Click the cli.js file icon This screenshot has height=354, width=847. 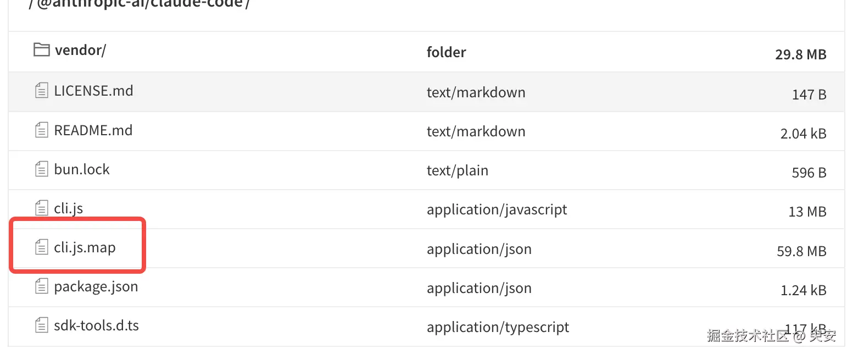pyautogui.click(x=41, y=208)
